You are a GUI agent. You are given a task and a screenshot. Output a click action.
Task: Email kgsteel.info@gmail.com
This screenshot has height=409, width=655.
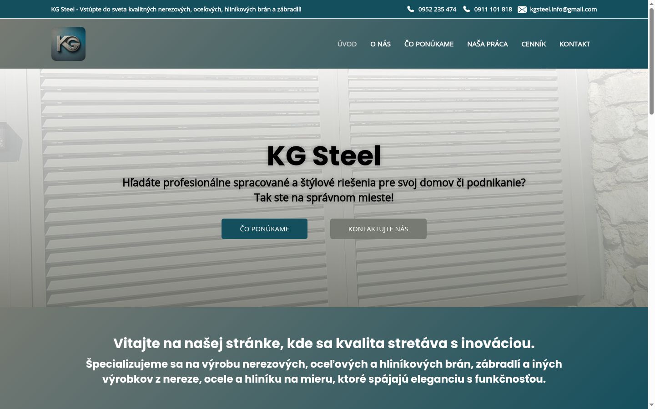point(563,9)
